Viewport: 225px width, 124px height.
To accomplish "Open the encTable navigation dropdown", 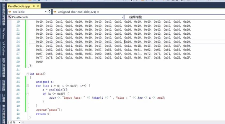I will (x=45, y=12).
